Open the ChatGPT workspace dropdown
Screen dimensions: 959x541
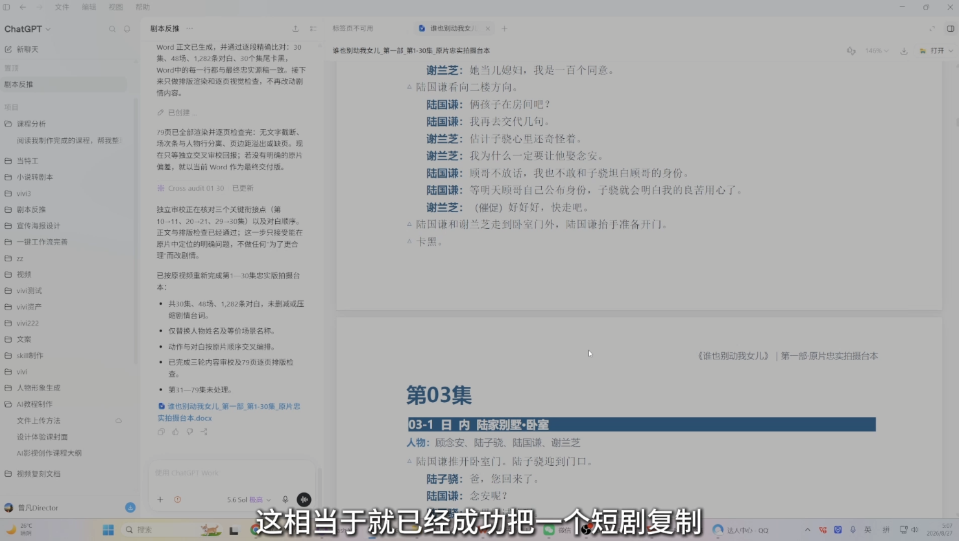click(27, 29)
